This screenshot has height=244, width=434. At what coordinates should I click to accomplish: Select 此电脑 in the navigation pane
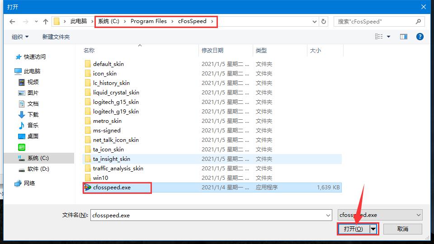click(x=32, y=71)
